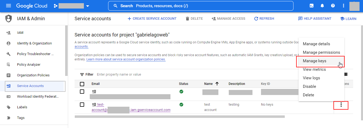
Task: Open the notifications bell
Action: click(322, 6)
